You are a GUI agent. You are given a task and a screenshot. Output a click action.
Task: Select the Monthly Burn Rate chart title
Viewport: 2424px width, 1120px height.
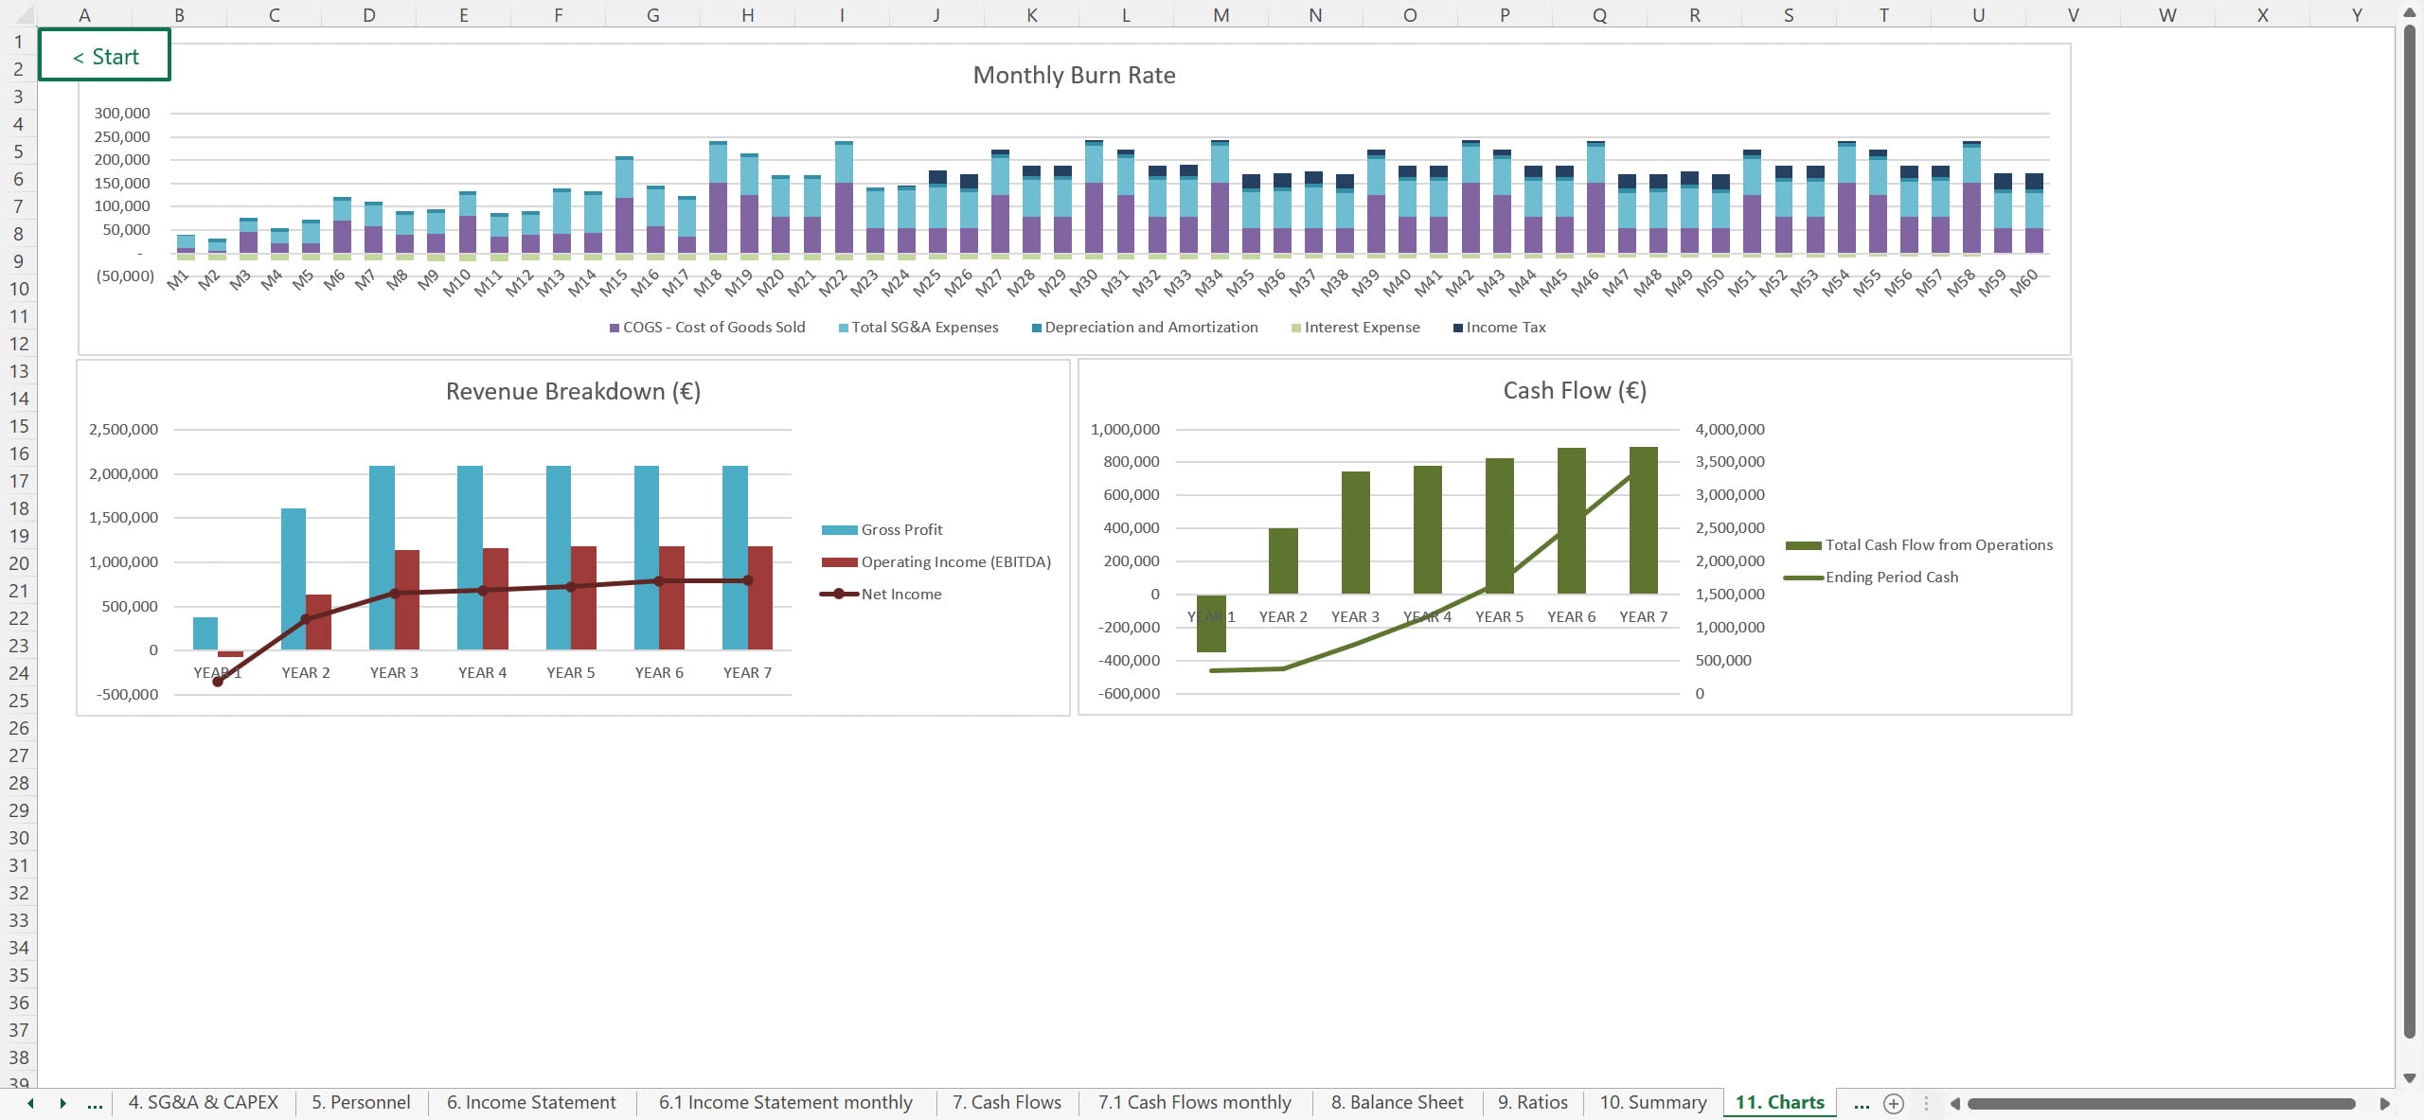click(1074, 76)
